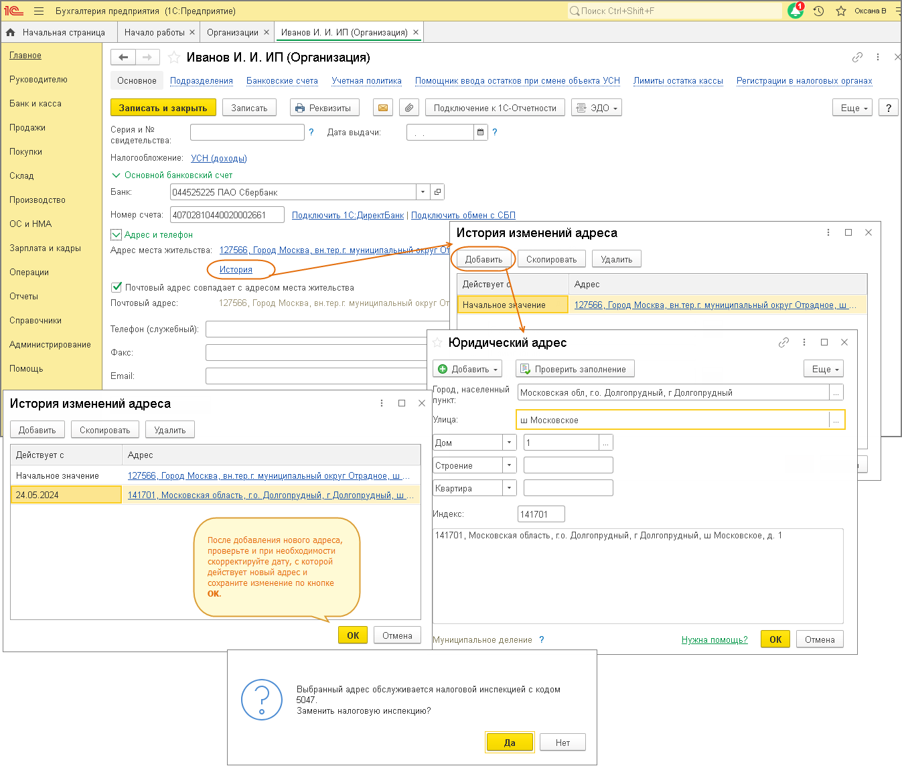The height and width of the screenshot is (766, 902).
Task: Open Банковские счета section link
Action: (282, 80)
